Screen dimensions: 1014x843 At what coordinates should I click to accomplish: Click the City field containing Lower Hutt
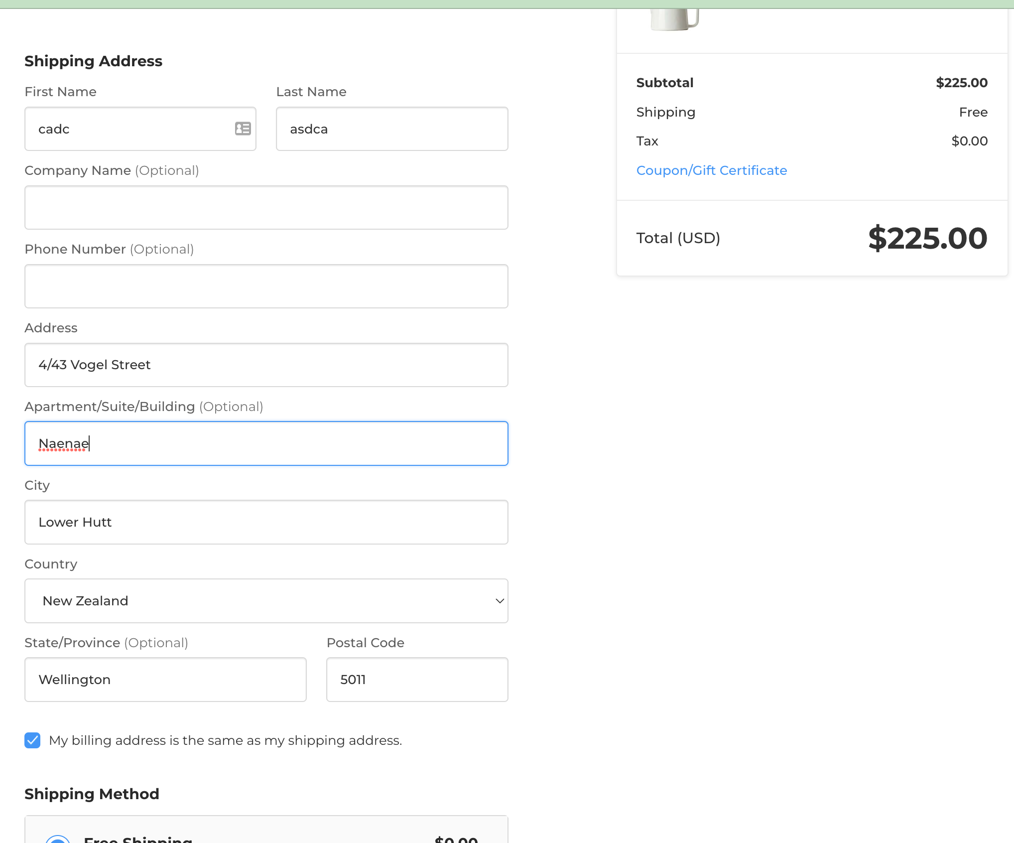click(266, 523)
